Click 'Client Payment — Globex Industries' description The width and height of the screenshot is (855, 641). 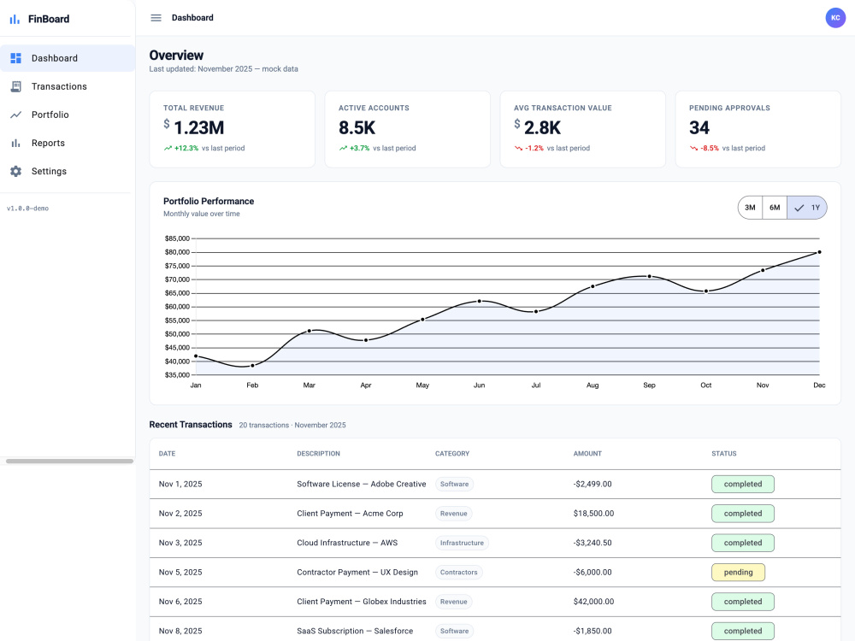point(362,602)
